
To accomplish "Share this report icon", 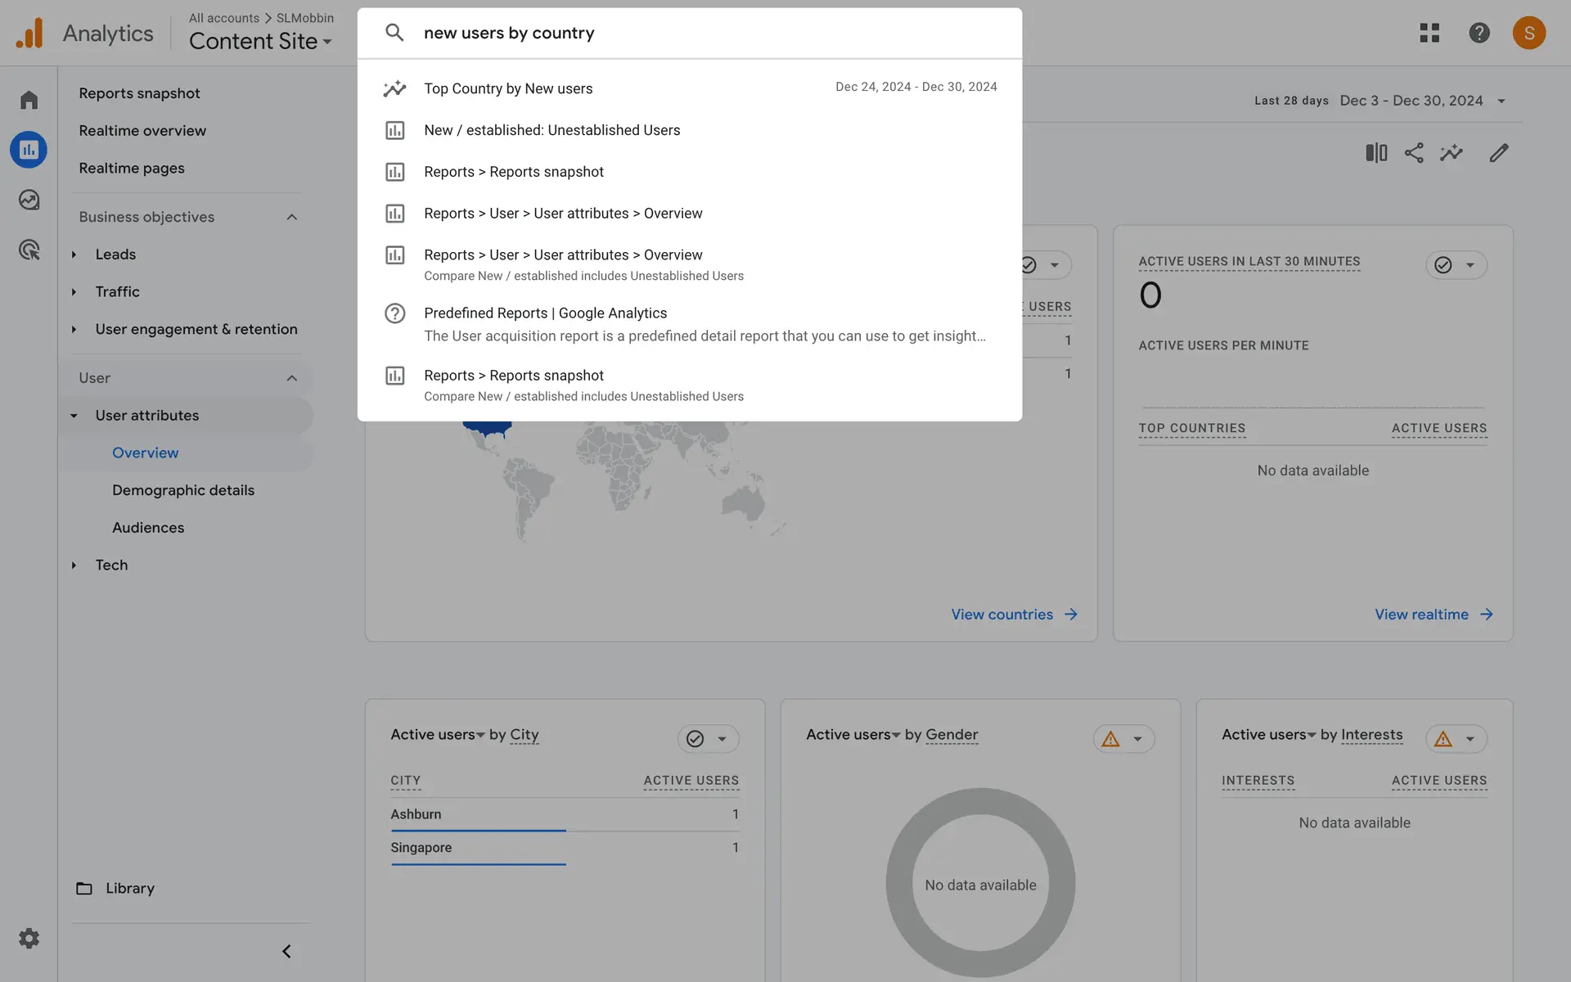I will [1413, 153].
